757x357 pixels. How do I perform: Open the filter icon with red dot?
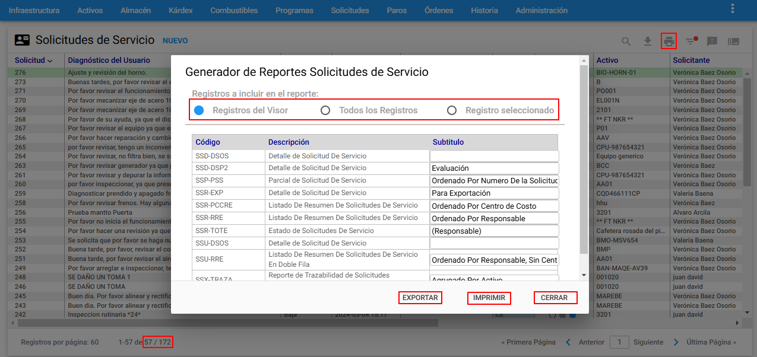(x=691, y=41)
